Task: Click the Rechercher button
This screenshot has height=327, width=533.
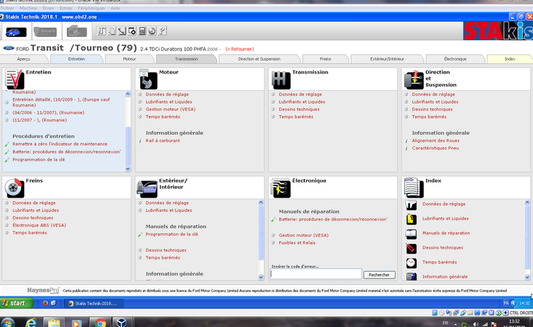Action: click(x=379, y=275)
